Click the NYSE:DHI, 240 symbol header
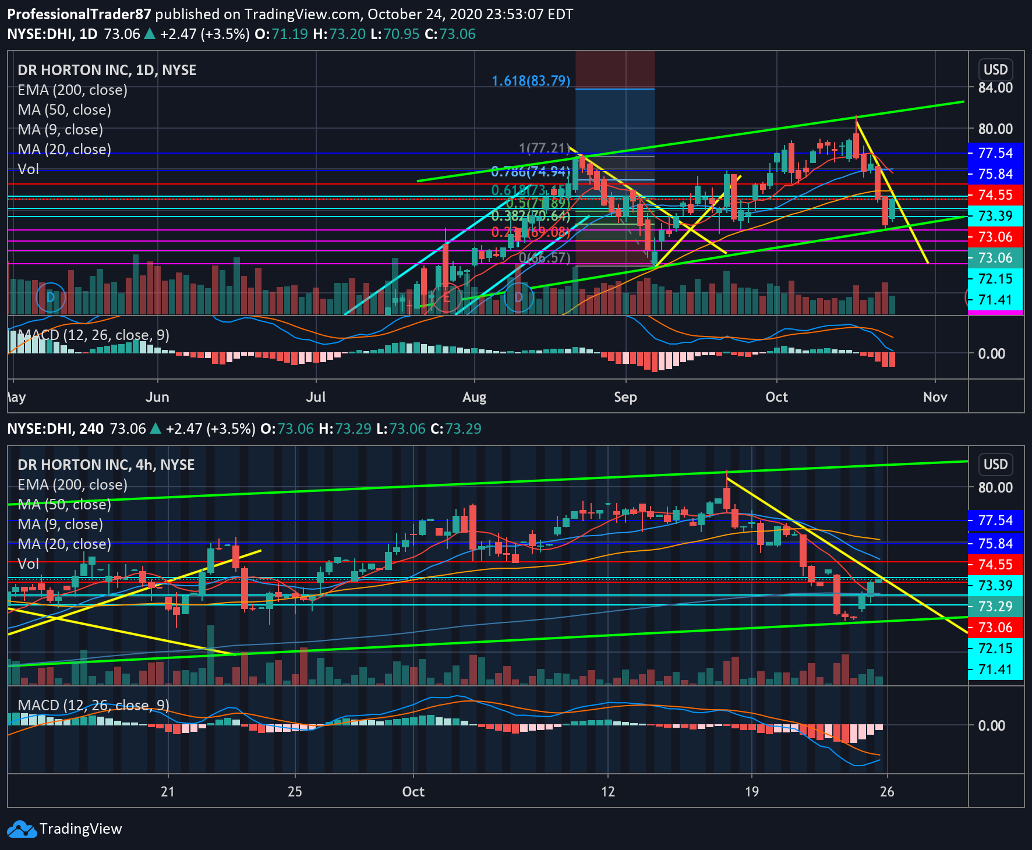 pos(55,429)
